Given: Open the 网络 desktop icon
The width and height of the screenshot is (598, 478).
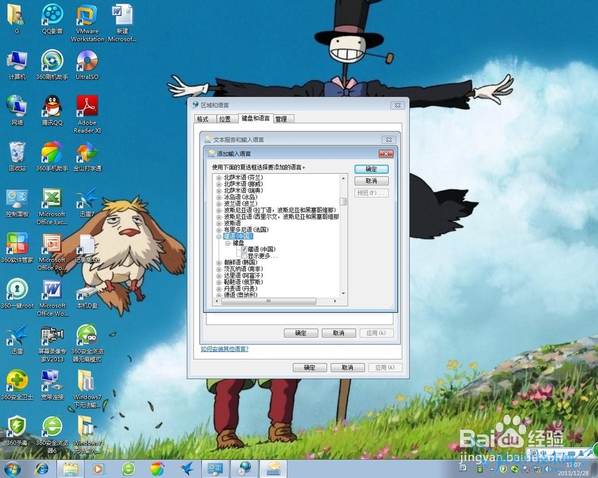Looking at the screenshot, I should point(17,110).
